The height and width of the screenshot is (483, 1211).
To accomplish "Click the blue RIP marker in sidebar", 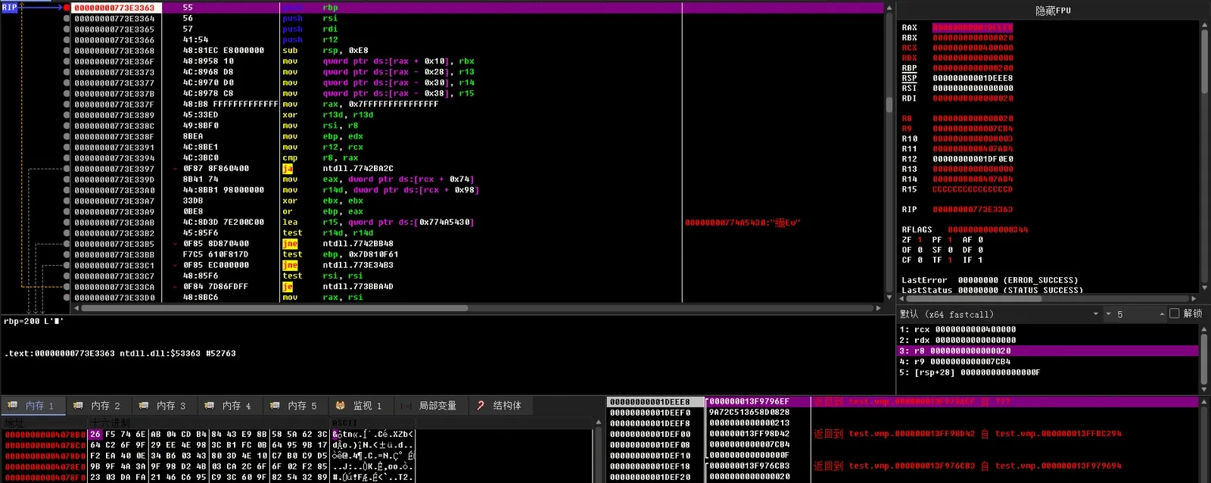I will (9, 8).
